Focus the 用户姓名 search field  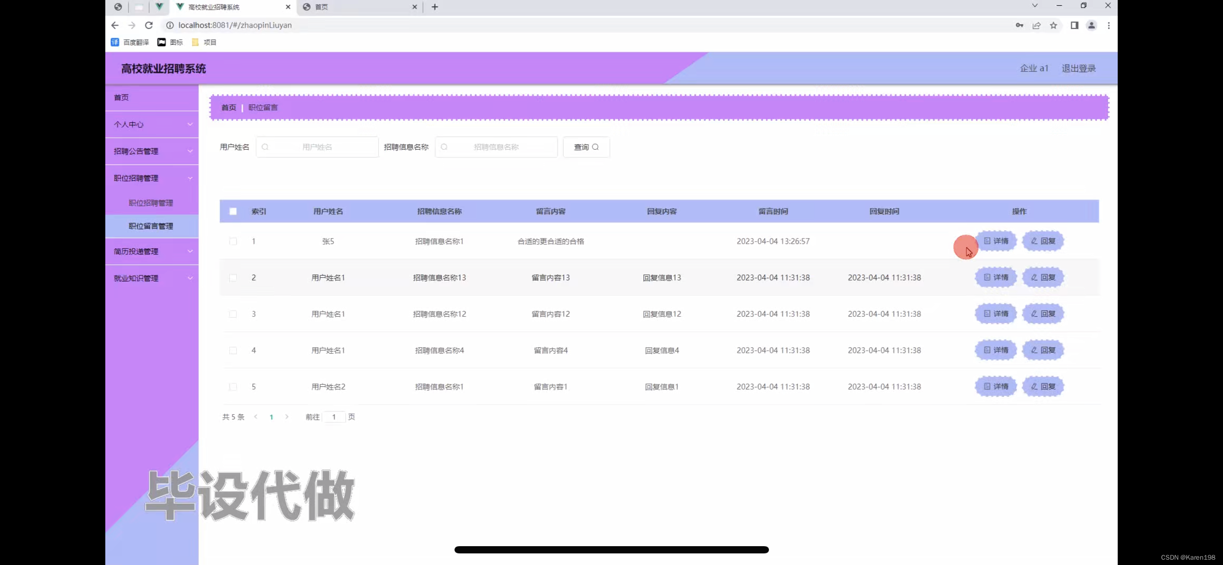click(317, 147)
